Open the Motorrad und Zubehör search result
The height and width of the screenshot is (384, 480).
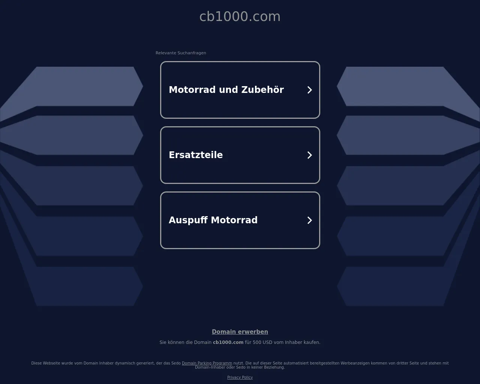pos(240,90)
